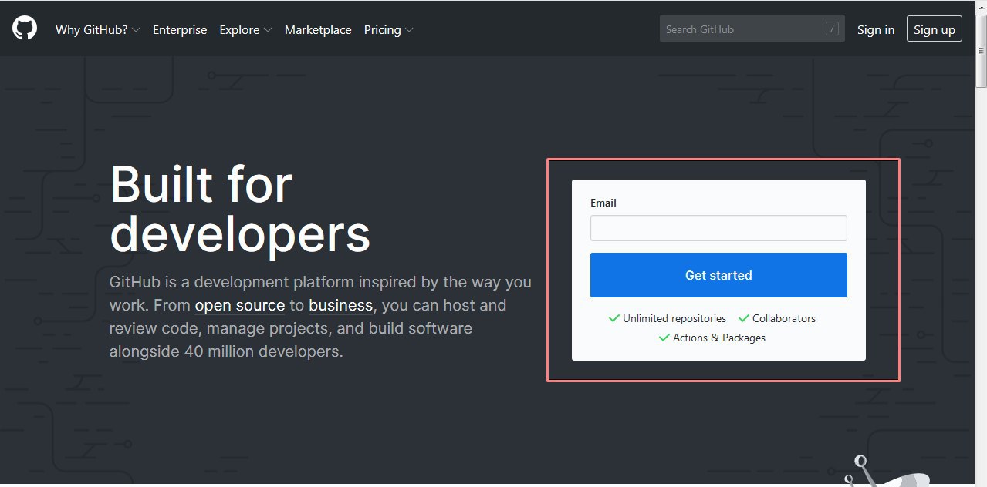
Task: Focus the Search GitHub field
Action: pos(752,29)
